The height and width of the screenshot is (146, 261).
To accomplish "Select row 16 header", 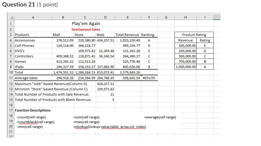I will pos(11,105).
